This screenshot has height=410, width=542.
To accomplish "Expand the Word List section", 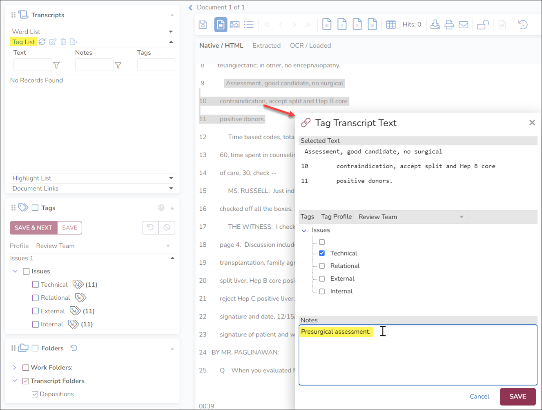I will pos(171,31).
